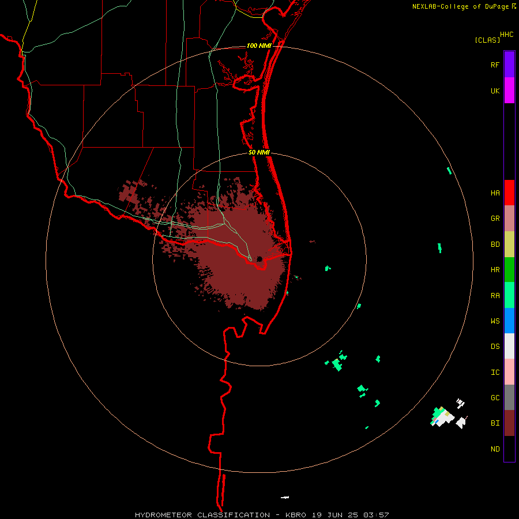This screenshot has width=519, height=519.
Task: Click the 19 JUN 25 date text
Action: pos(334,515)
